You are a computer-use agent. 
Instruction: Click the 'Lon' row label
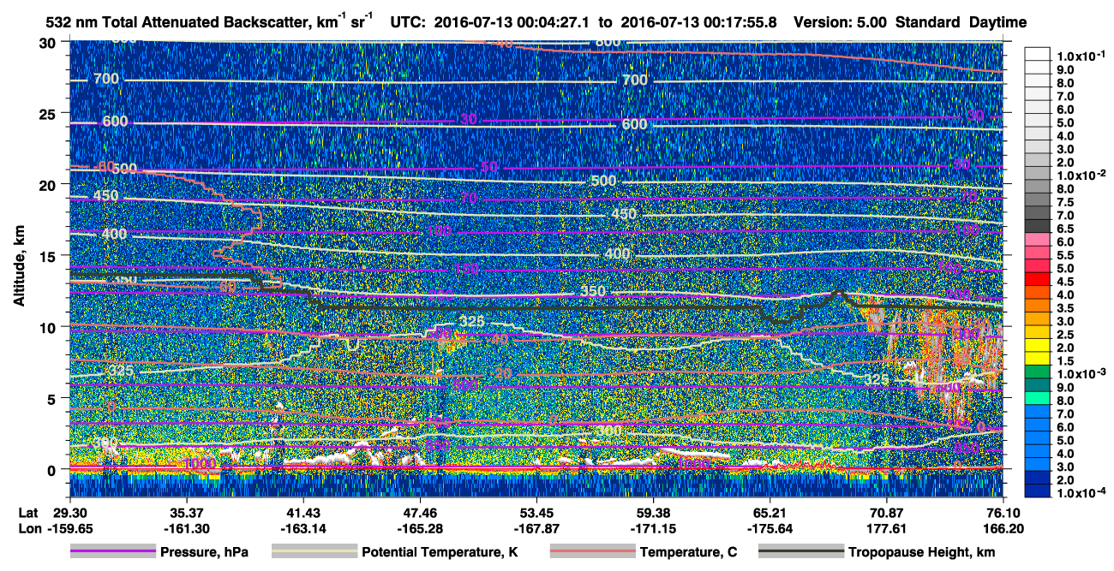click(x=28, y=528)
